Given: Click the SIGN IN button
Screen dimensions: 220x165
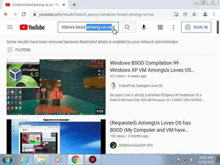Looking at the screenshot, I should tap(196, 27).
